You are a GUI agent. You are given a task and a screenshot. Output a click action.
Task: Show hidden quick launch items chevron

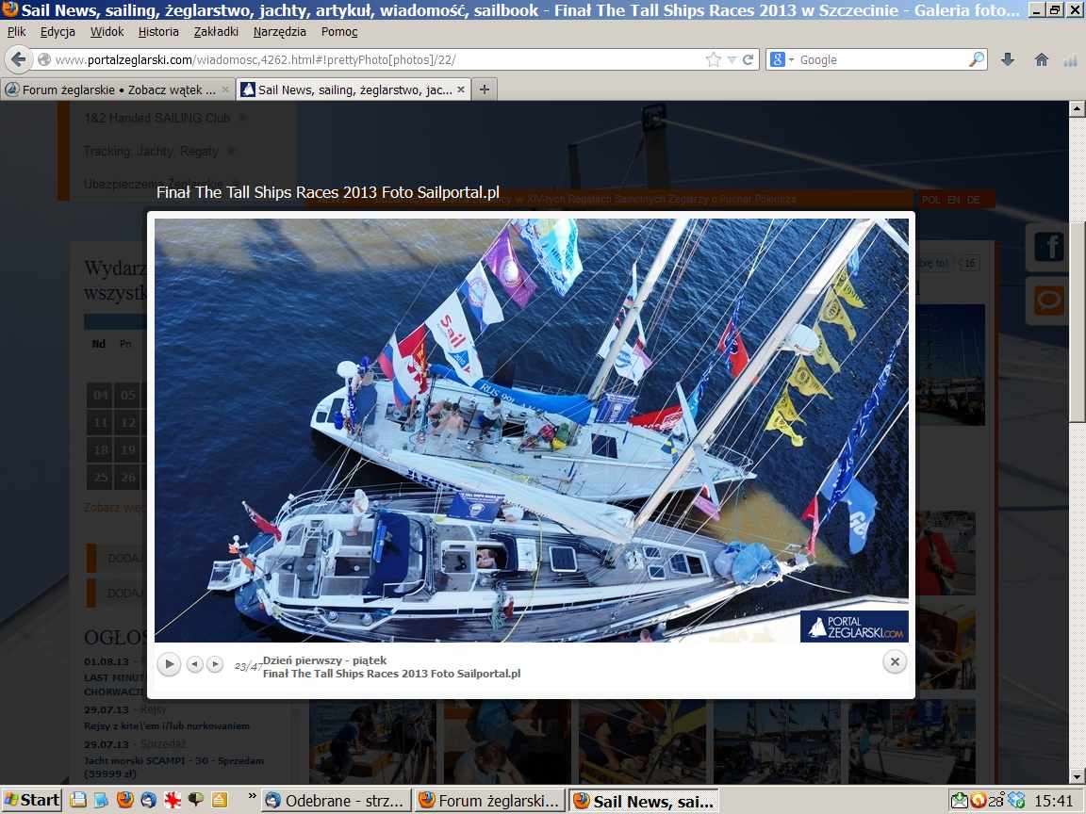coord(252,797)
